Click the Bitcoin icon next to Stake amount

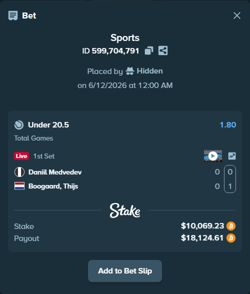click(x=231, y=226)
